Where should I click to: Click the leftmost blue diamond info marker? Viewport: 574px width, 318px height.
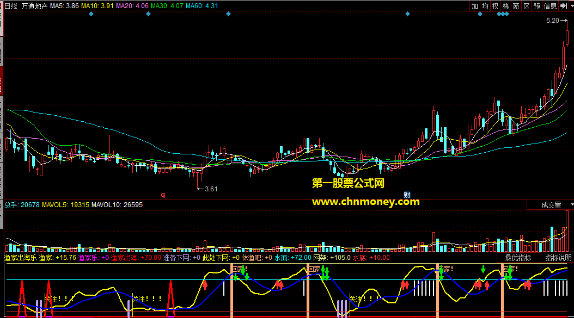coord(91,14)
